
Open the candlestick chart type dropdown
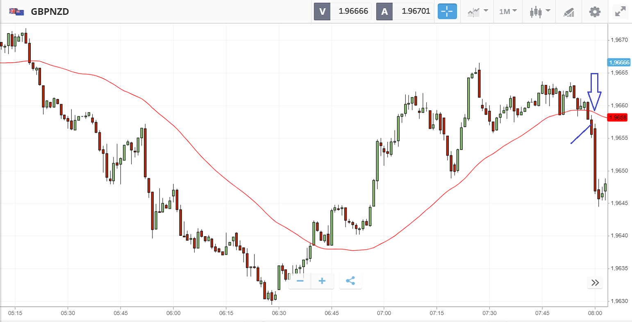539,11
